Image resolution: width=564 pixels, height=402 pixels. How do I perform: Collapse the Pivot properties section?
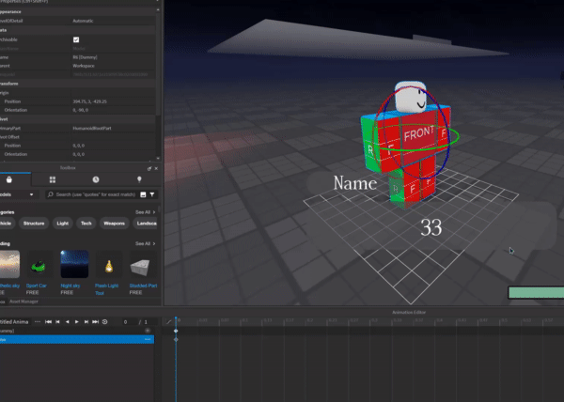coord(78,119)
